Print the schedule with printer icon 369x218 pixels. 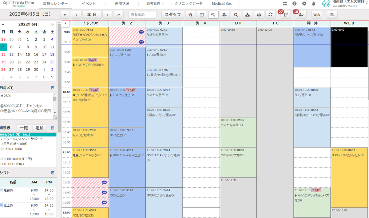tap(259, 14)
